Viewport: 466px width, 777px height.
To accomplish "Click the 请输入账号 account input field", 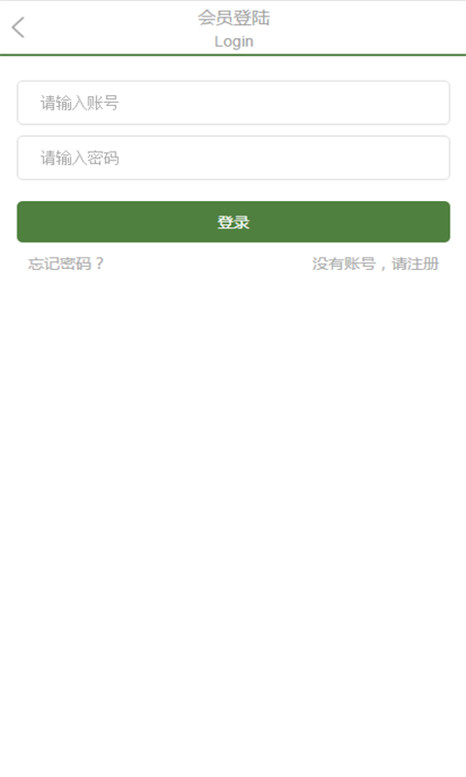I will (233, 103).
